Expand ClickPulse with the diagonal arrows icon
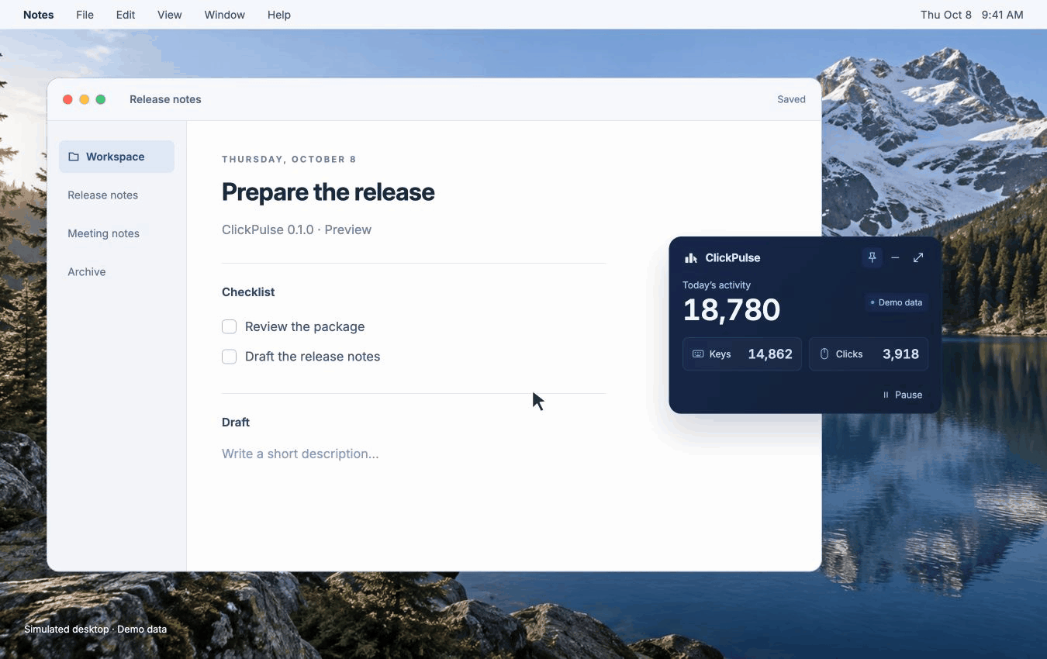 [x=918, y=257]
